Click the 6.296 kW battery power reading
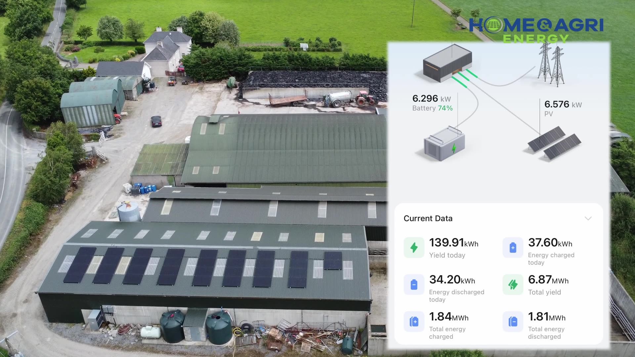 [x=432, y=99]
